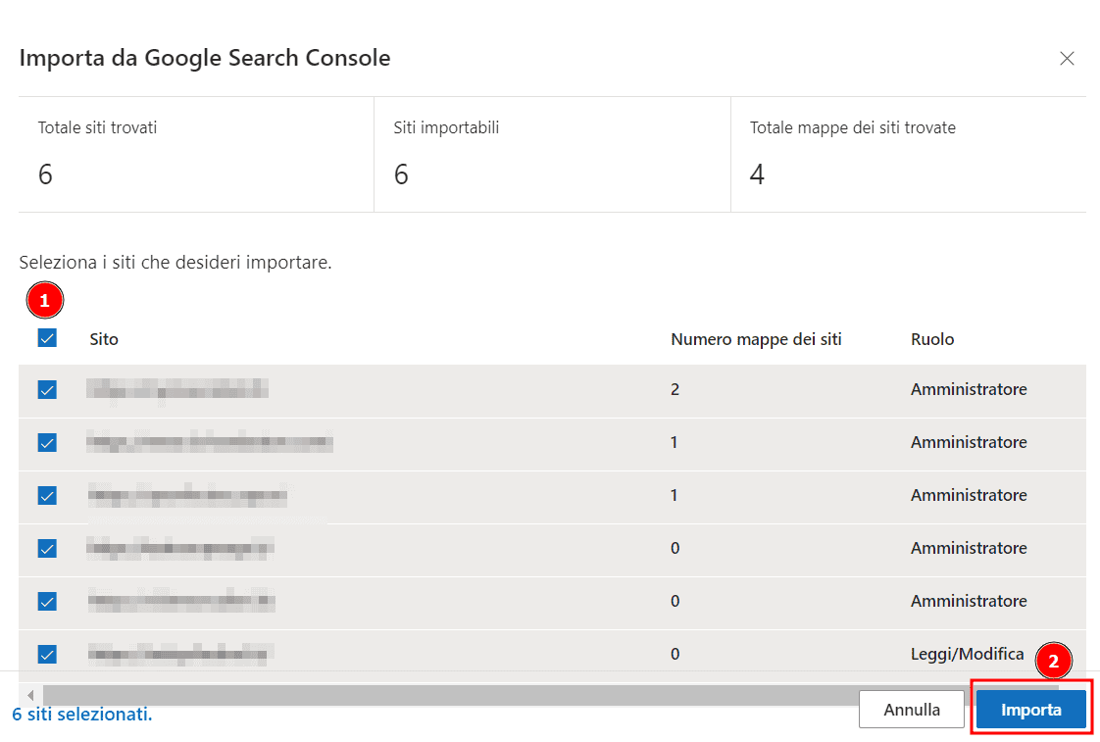Click the Importa button
This screenshot has width=1100, height=742.
pos(1031,709)
